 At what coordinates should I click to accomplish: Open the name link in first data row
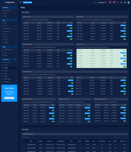[31, 145]
